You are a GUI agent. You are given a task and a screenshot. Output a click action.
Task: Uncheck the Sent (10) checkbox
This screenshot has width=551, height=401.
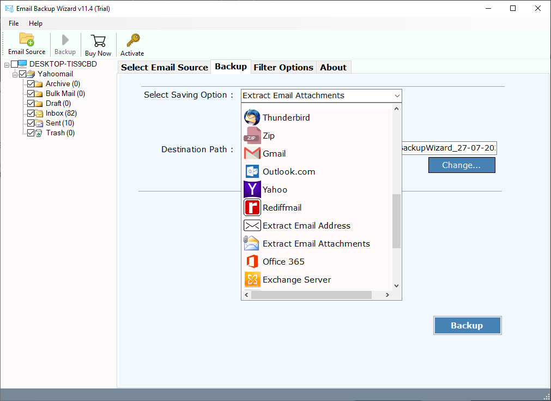coord(31,123)
